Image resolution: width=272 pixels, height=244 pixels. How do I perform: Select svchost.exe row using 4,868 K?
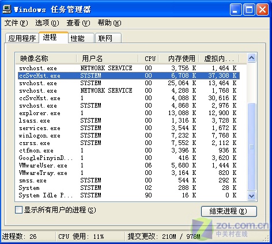pos(129,105)
